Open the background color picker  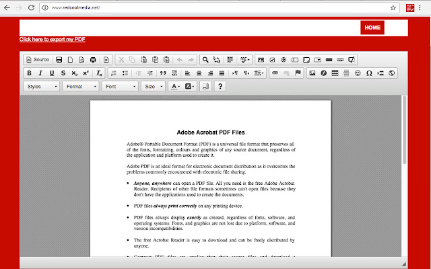coord(189,87)
